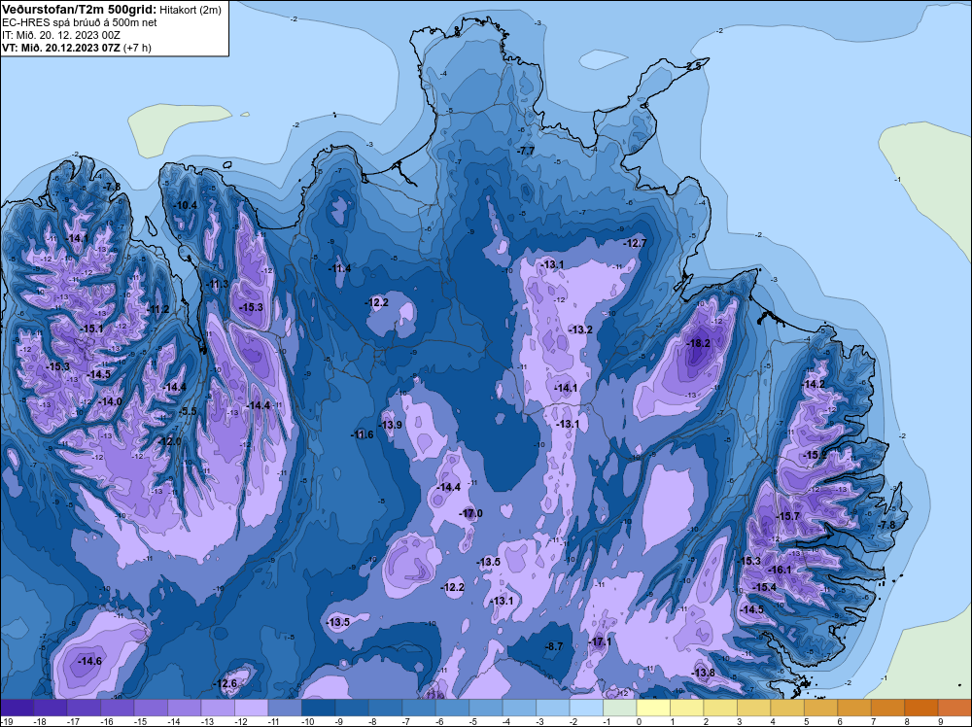Click the -16.1 temperature label
972x727 pixels.
(x=780, y=570)
